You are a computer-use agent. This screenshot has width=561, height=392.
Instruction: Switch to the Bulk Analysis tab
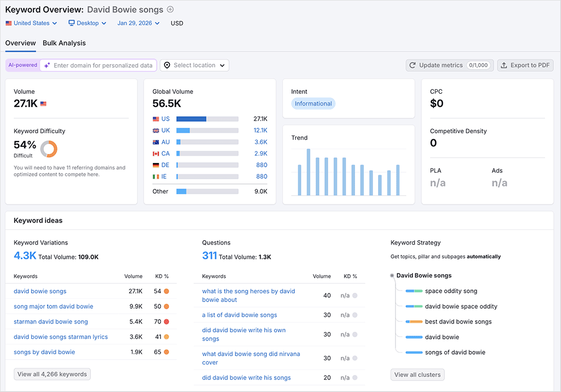pos(64,43)
